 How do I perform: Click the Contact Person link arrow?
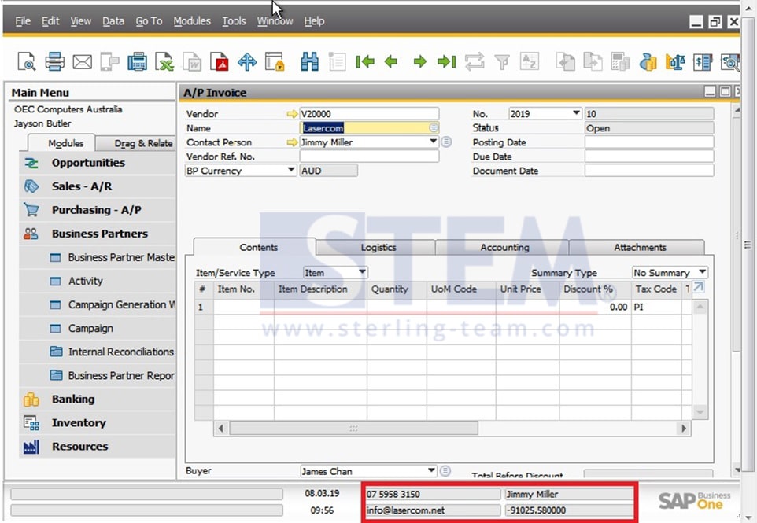292,142
